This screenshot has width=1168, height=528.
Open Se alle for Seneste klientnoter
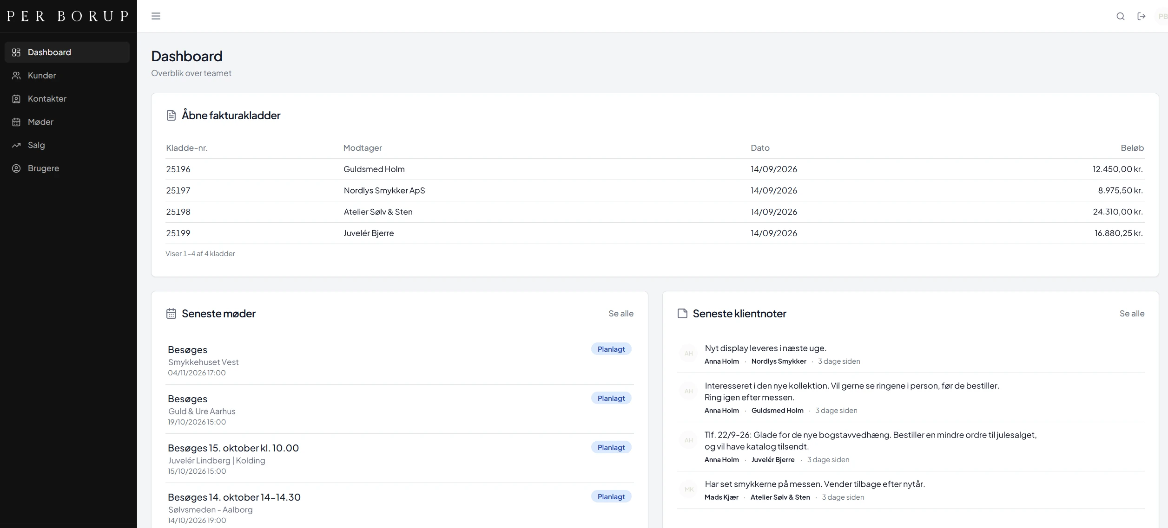tap(1132, 314)
